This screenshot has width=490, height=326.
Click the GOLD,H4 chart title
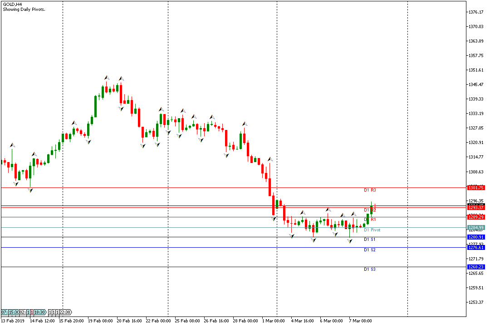click(13, 4)
